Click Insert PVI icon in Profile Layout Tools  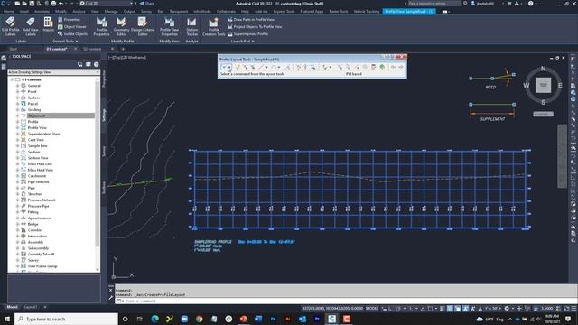click(238, 67)
